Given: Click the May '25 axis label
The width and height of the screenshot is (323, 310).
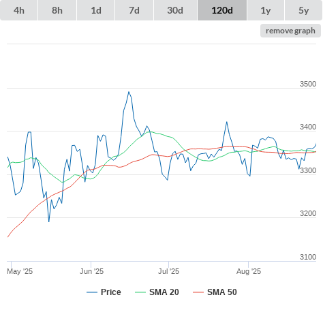Looking at the screenshot, I should (x=20, y=271).
